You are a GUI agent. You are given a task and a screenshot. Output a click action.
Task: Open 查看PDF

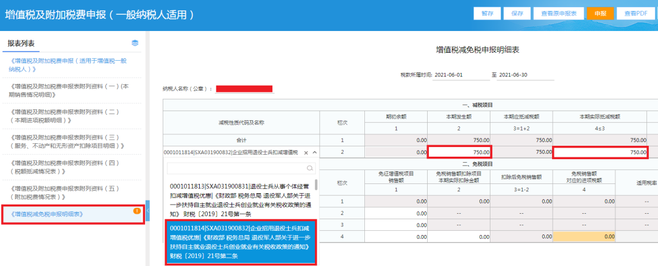635,13
